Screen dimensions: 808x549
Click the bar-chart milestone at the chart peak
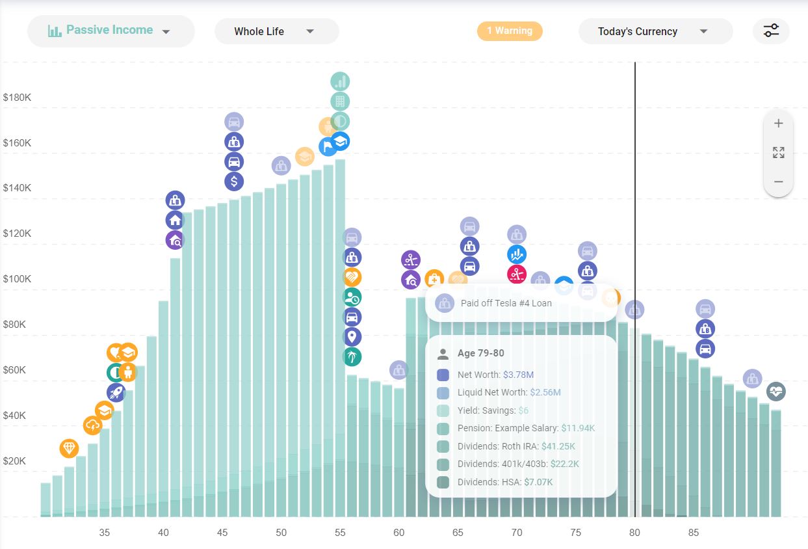(x=341, y=81)
